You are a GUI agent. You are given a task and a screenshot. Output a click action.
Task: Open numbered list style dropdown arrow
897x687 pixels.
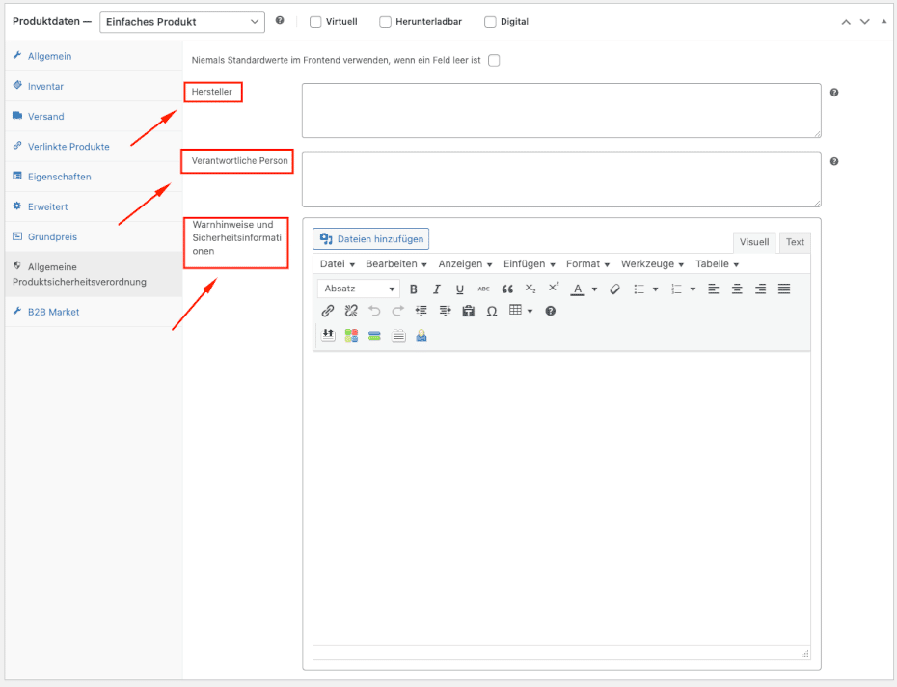(693, 289)
